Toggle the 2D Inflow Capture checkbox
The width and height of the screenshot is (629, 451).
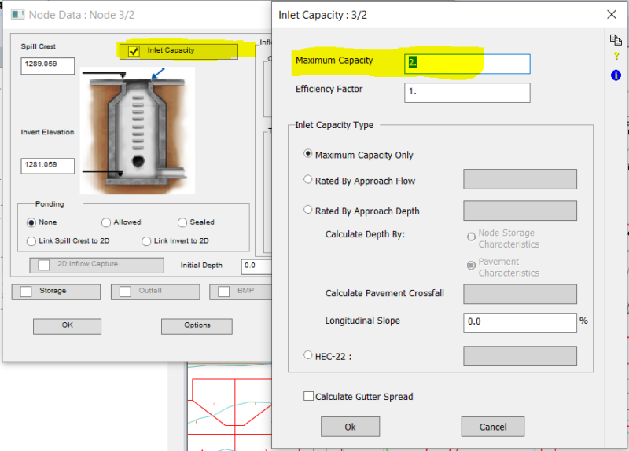pos(44,265)
